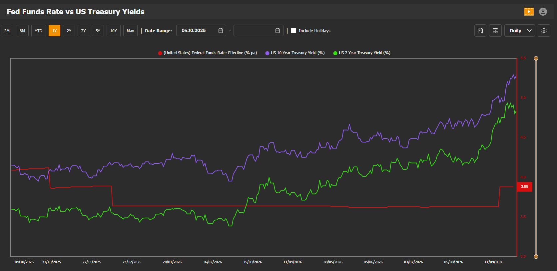Select the 2Y time range
This screenshot has height=271, width=557.
[69, 31]
